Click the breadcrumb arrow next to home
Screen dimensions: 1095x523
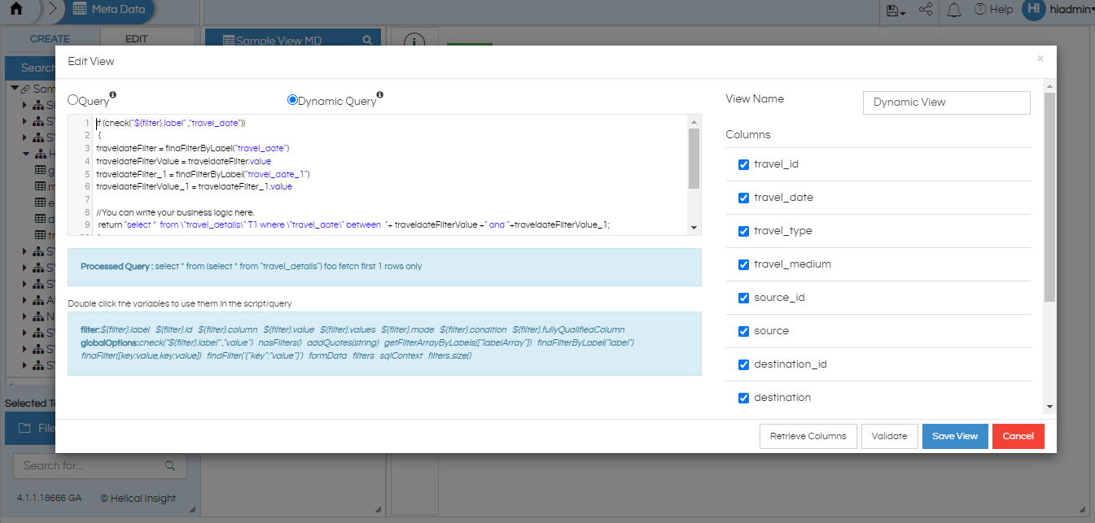click(x=53, y=10)
